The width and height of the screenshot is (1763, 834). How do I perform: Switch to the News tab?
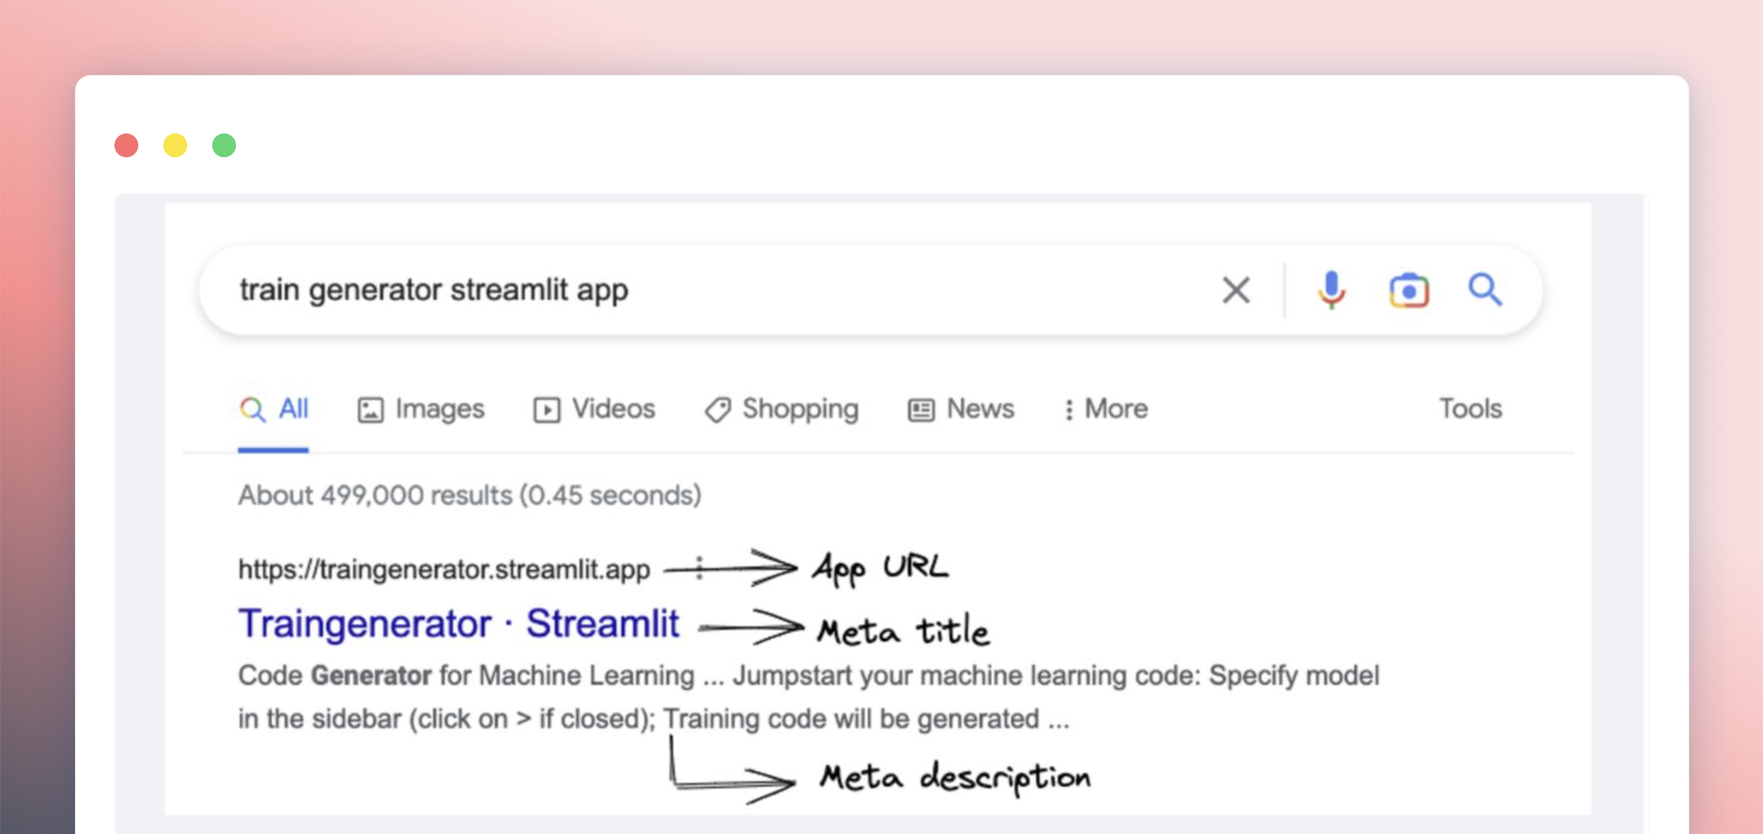coord(961,409)
